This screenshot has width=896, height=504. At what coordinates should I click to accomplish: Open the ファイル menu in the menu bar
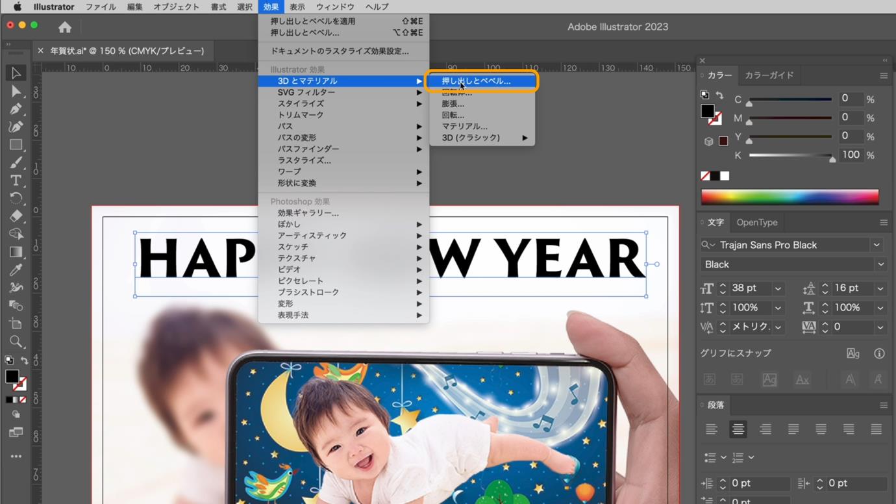point(101,6)
